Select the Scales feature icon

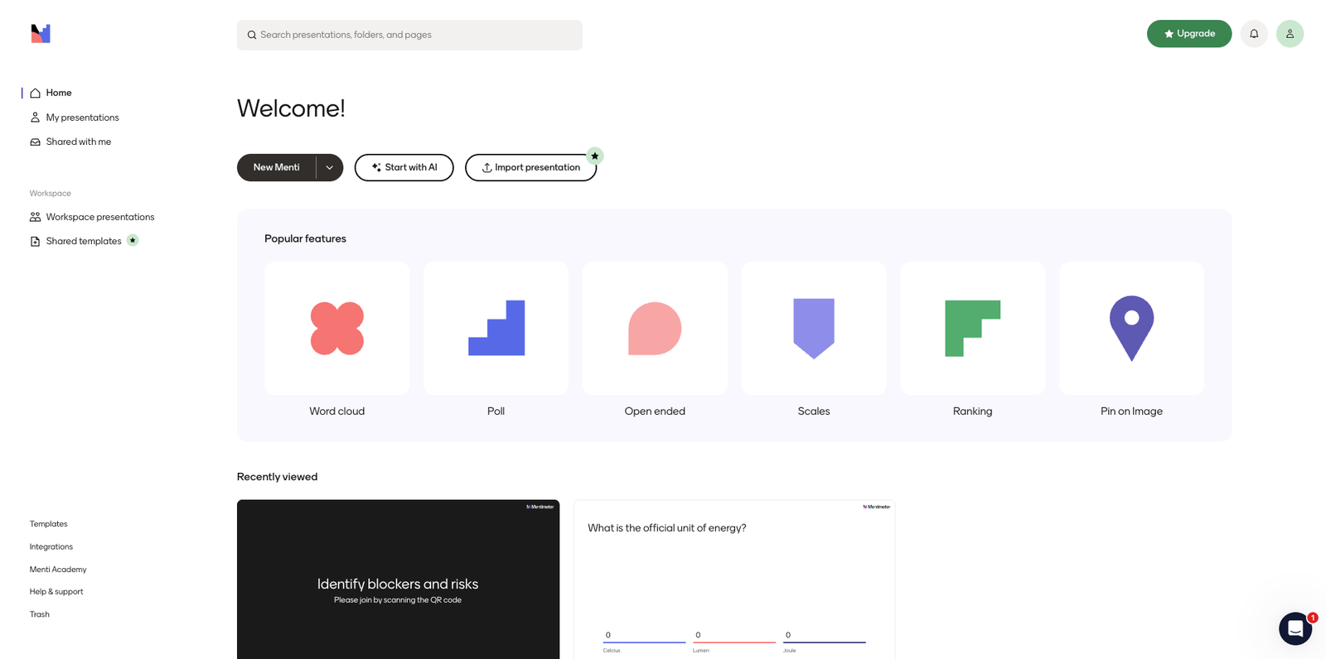tap(814, 329)
